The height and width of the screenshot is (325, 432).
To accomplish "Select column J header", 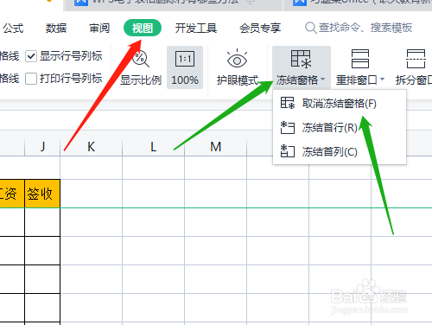I will coord(42,147).
